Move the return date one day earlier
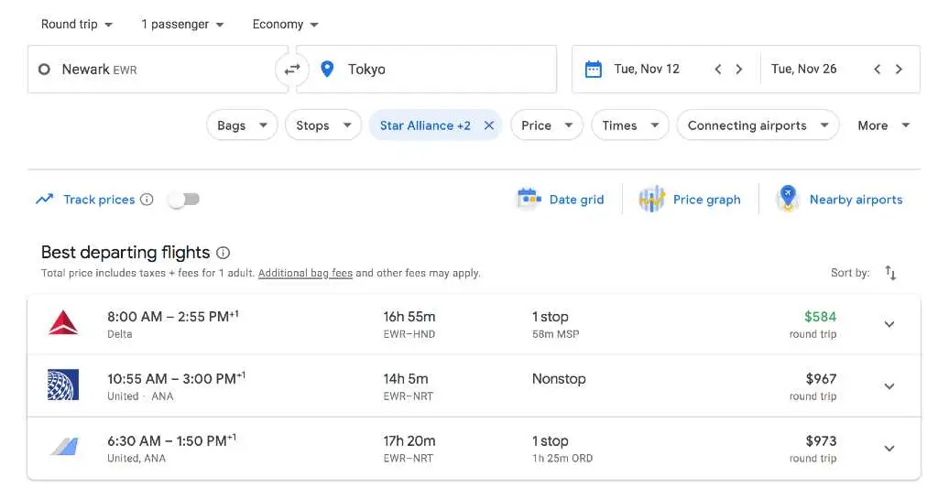This screenshot has width=938, height=499. tap(877, 70)
